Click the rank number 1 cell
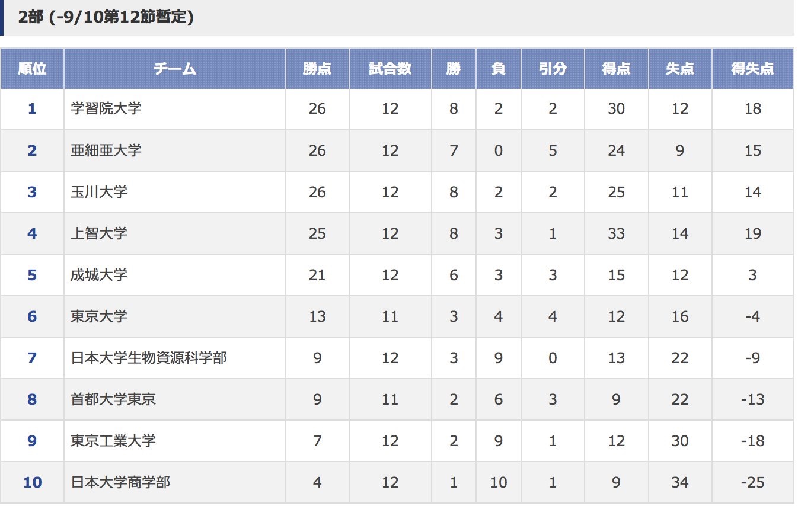The height and width of the screenshot is (506, 798). [32, 109]
